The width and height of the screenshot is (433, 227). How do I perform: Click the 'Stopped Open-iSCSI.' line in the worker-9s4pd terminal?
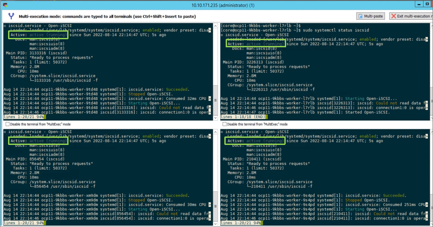tap(305, 200)
